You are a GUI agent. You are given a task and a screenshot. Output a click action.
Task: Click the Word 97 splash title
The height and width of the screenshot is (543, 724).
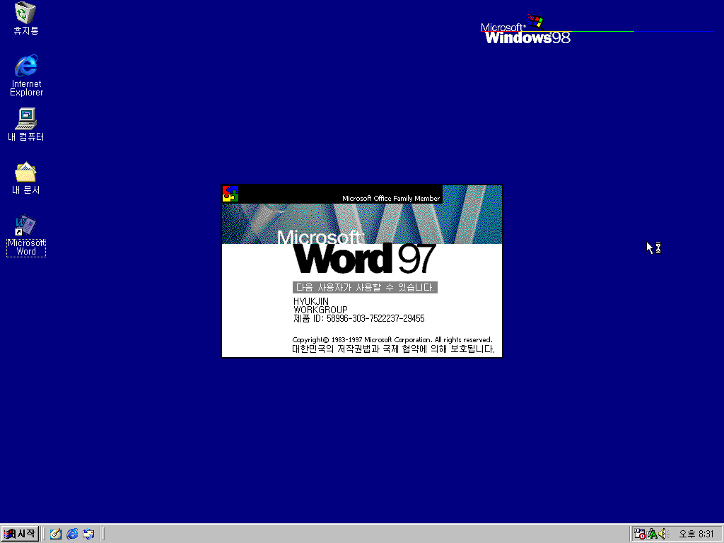(x=364, y=257)
